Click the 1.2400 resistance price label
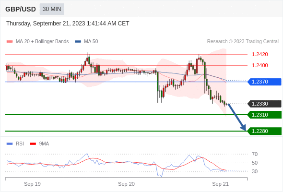The height and width of the screenshot is (192, 283). (x=259, y=65)
